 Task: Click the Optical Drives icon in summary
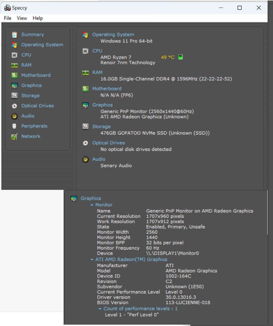pyautogui.click(x=85, y=143)
